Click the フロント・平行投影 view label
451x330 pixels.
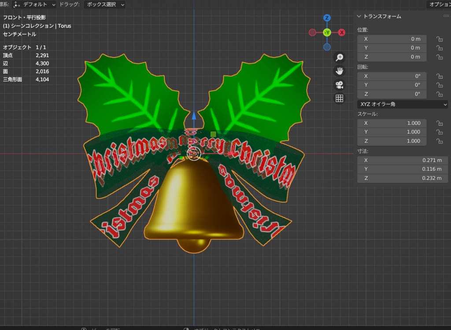coord(25,18)
